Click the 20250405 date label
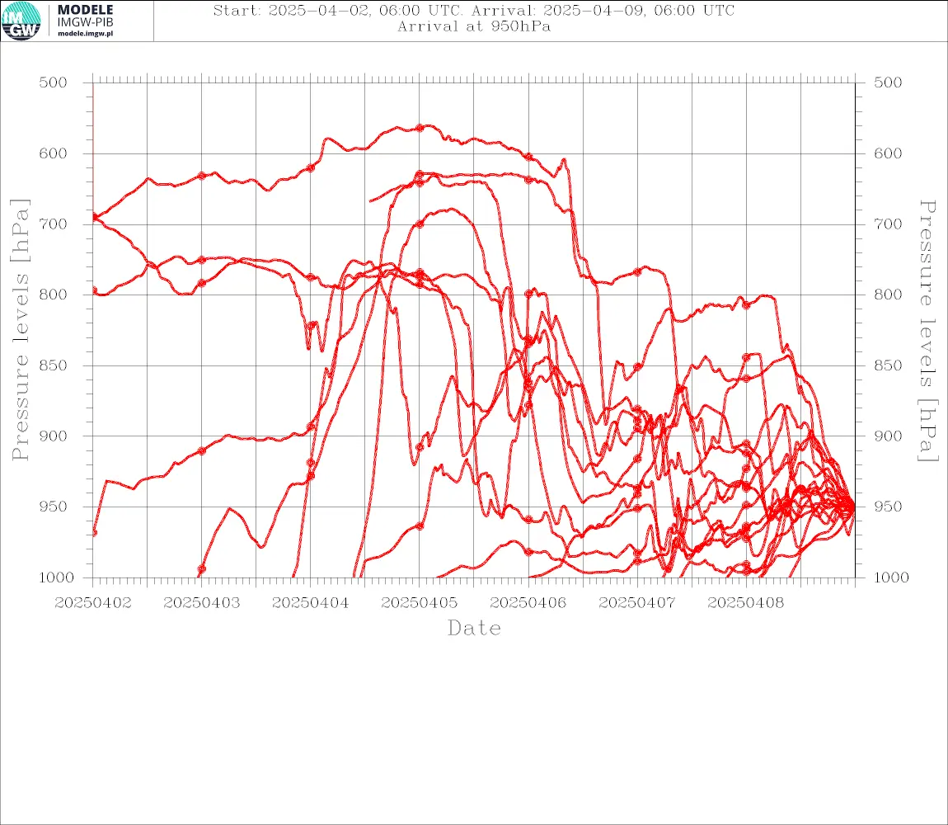The height and width of the screenshot is (825, 948). [420, 603]
